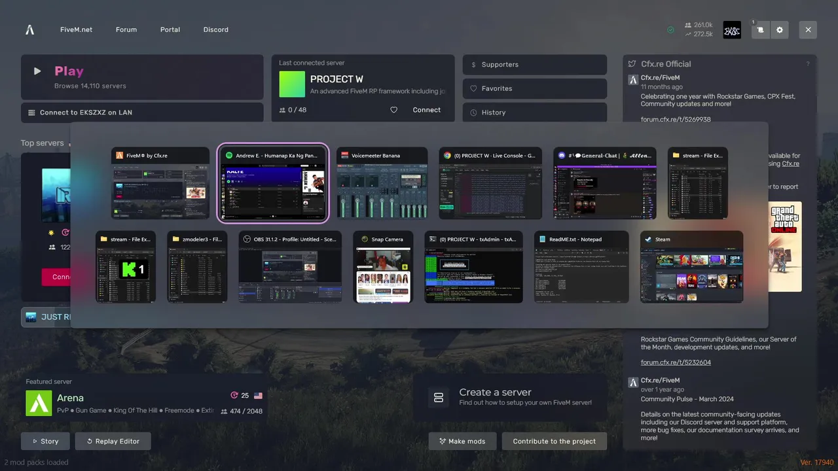The width and height of the screenshot is (838, 471).
Task: Open the Forum menu link
Action: click(x=126, y=29)
